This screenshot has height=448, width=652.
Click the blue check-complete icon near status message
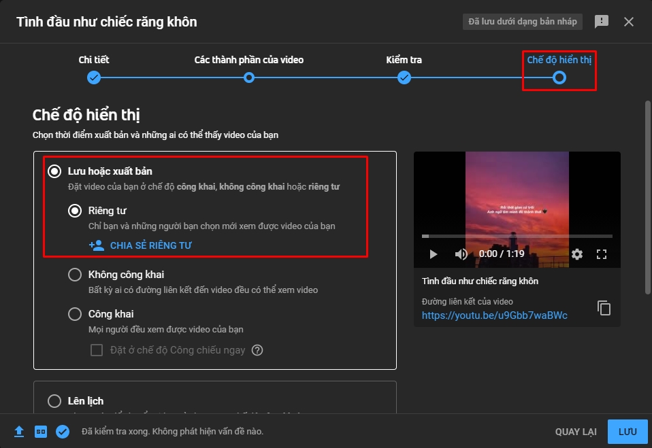[63, 432]
